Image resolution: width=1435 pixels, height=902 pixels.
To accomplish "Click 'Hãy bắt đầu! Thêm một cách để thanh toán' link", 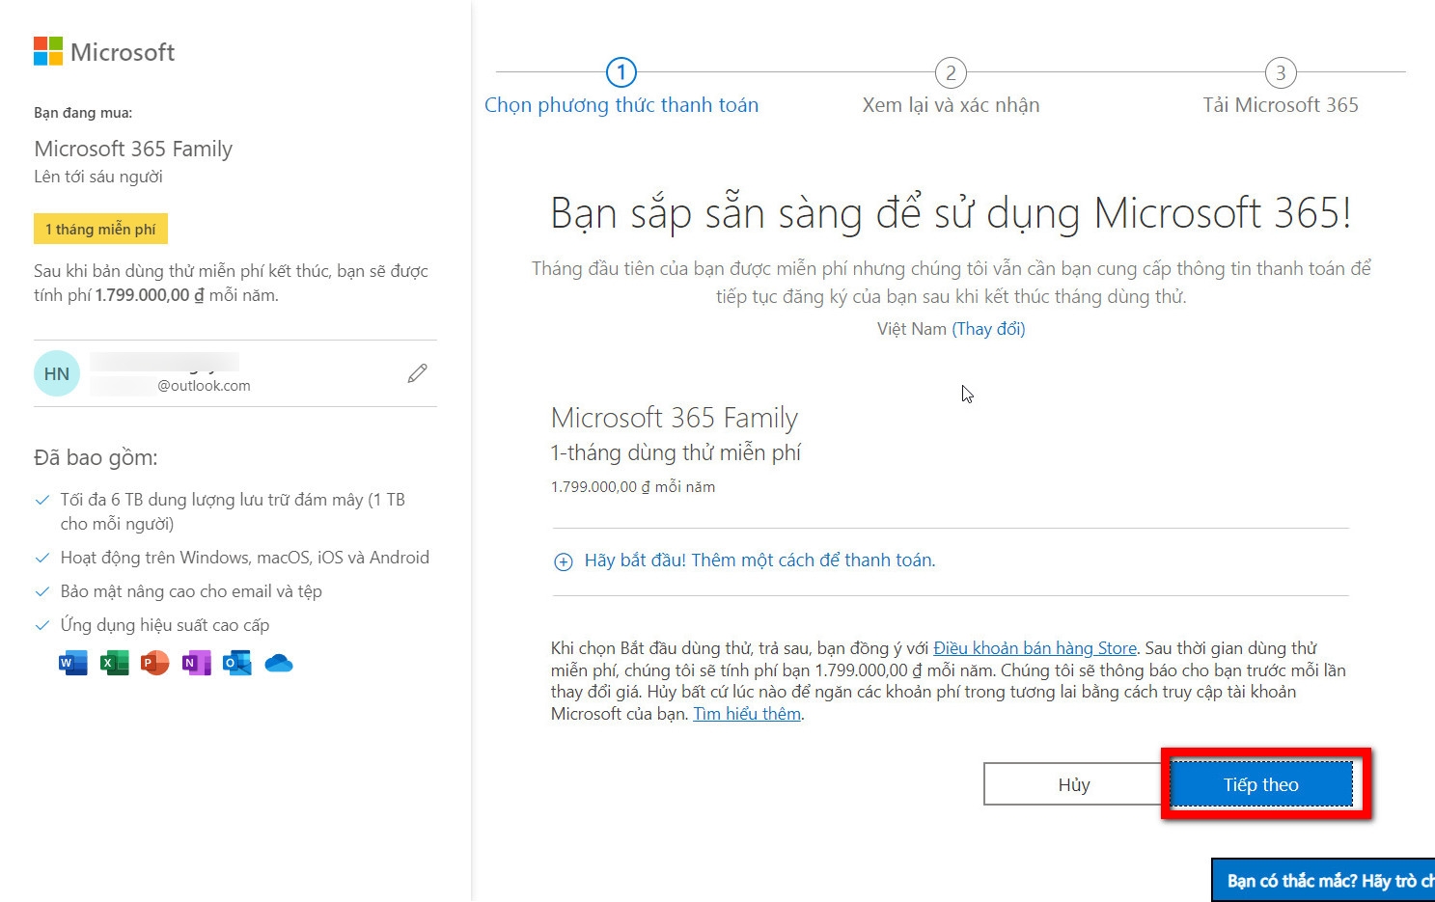I will 759,560.
